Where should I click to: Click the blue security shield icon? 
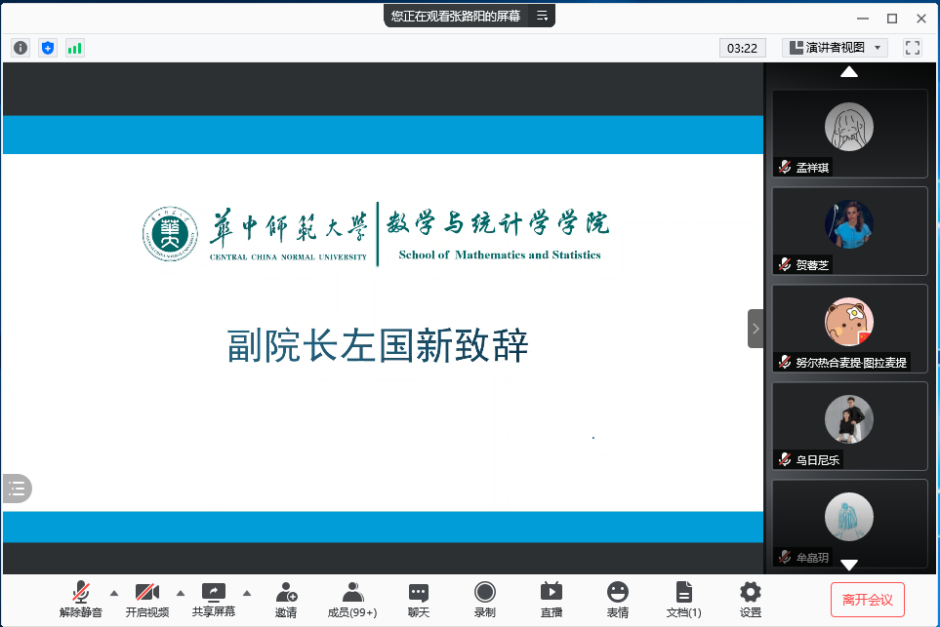click(48, 47)
